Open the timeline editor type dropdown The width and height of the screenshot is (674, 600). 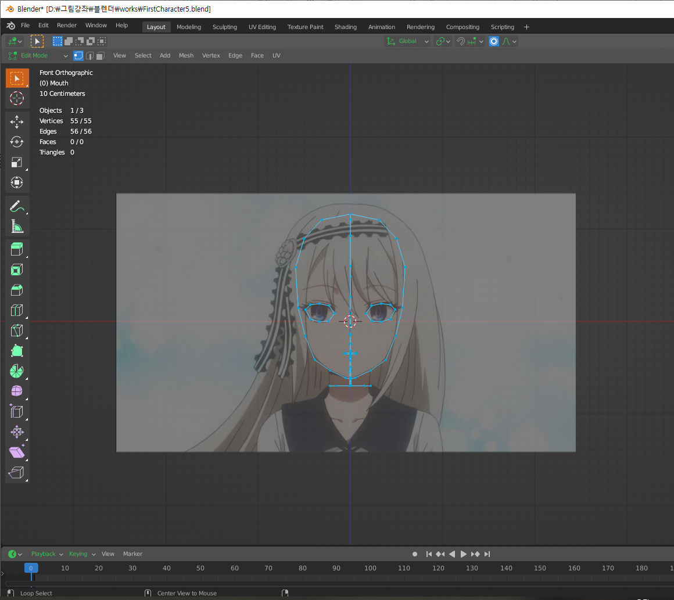click(x=15, y=554)
